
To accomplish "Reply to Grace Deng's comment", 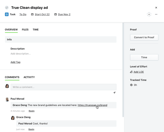I will 31,129.
